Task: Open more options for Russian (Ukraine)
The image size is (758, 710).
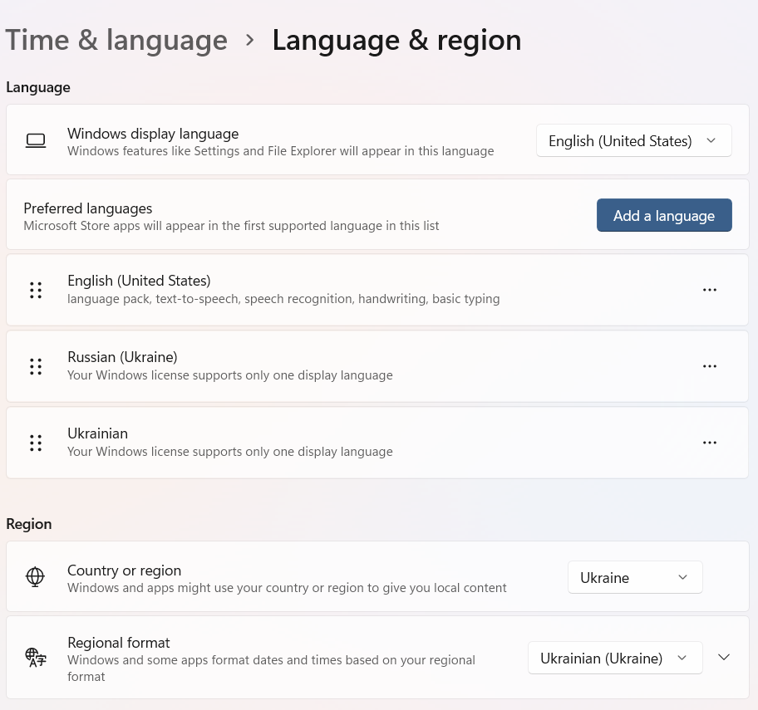Action: (709, 366)
